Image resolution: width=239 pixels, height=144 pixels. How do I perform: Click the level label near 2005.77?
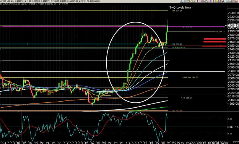click(188, 98)
